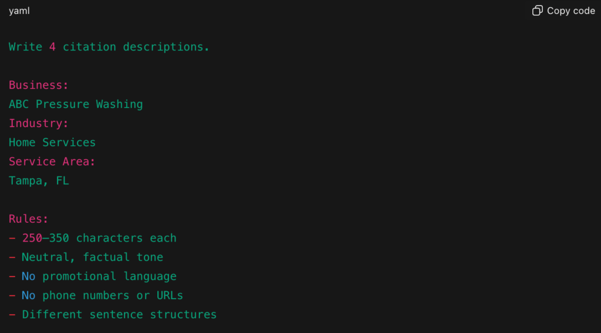Click the yaml language label
This screenshot has height=333, width=601.
pos(19,11)
